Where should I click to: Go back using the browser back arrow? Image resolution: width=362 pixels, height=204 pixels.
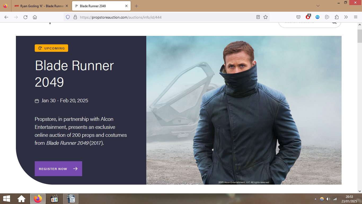(6, 17)
